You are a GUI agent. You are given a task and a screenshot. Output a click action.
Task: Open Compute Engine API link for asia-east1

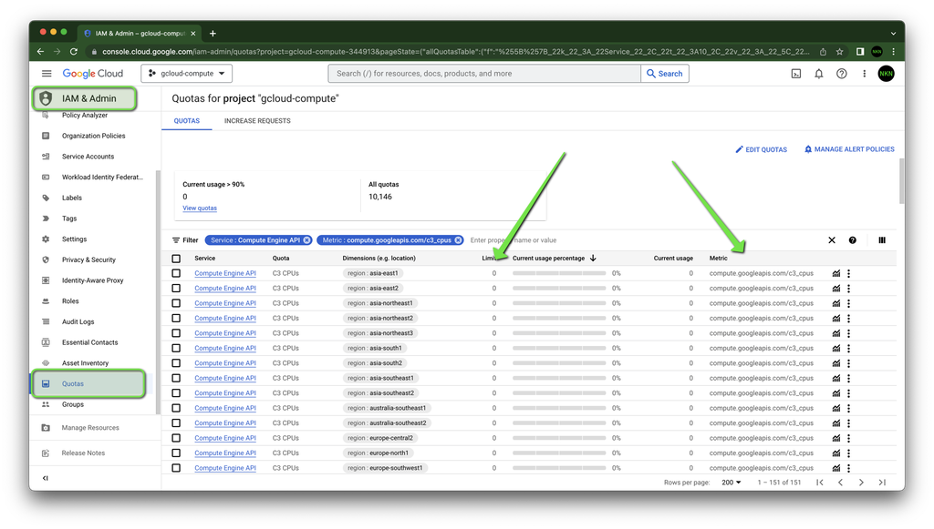[225, 273]
